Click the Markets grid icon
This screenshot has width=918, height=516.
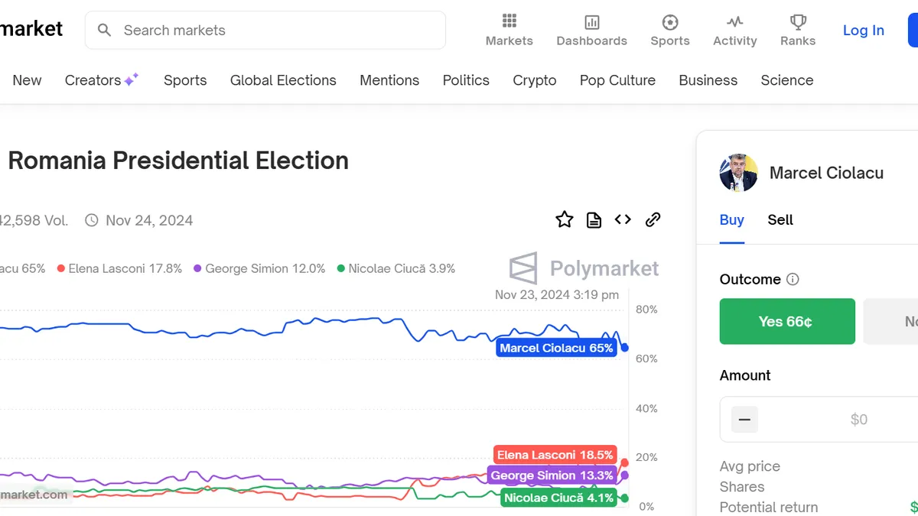click(509, 21)
